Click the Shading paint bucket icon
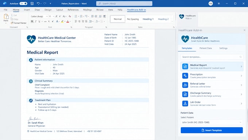Screen dimensions: 248x140 [x=97, y=22]
